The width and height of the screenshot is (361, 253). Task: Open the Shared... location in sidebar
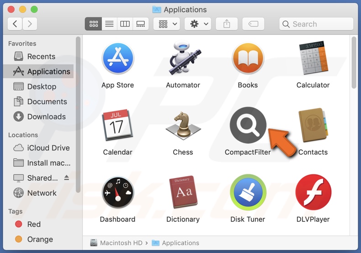click(38, 178)
